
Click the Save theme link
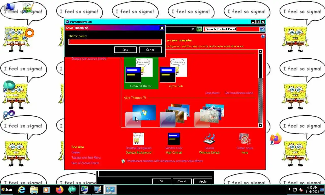tap(213, 93)
